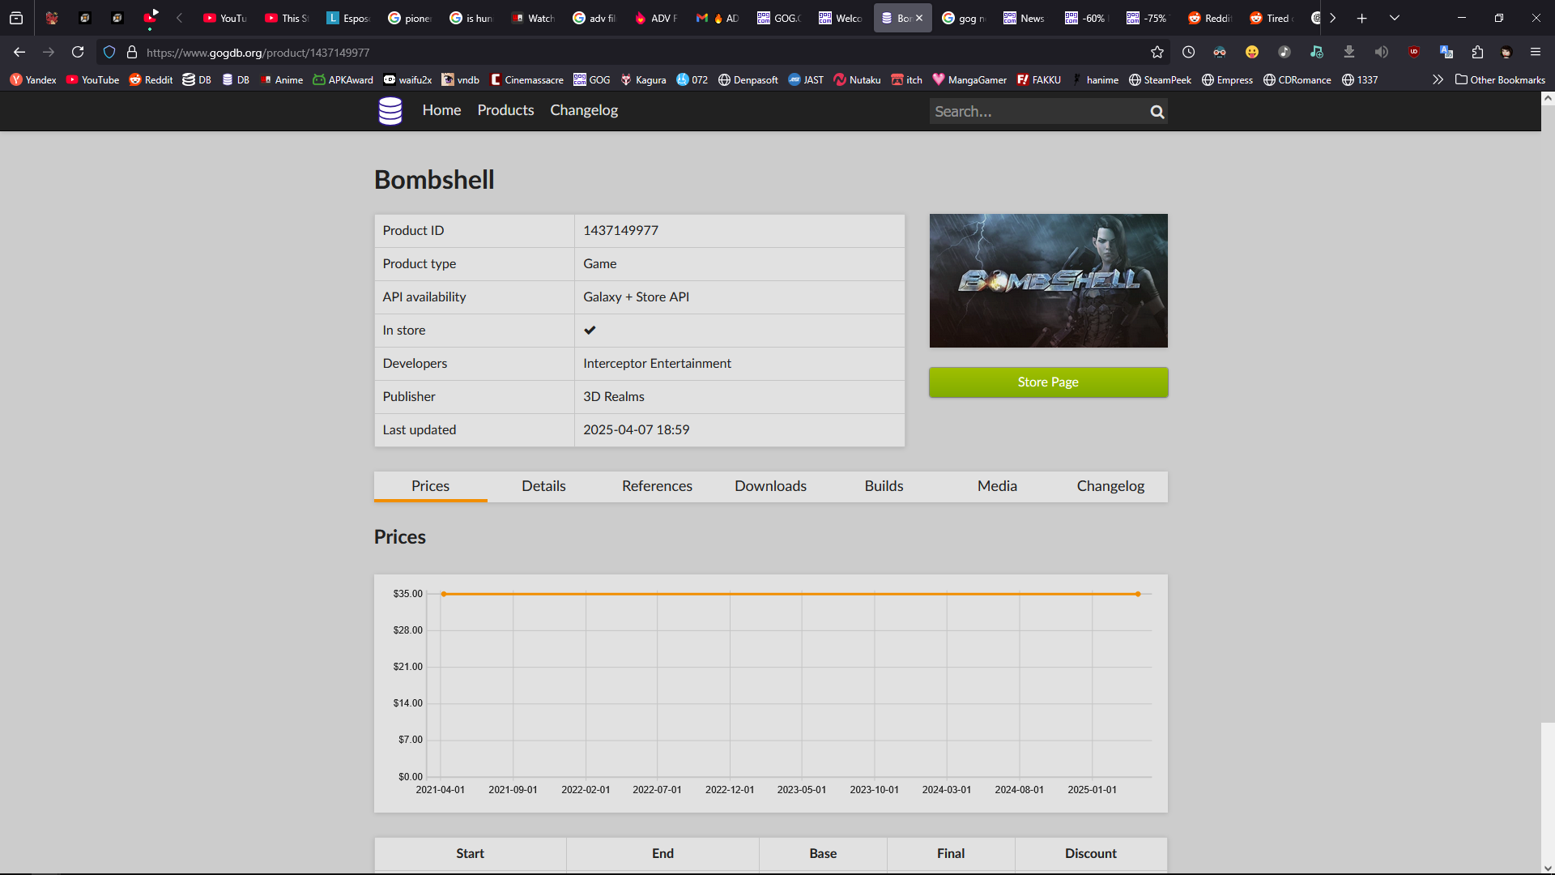
Task: View site security info via lock icon
Action: pos(132,52)
